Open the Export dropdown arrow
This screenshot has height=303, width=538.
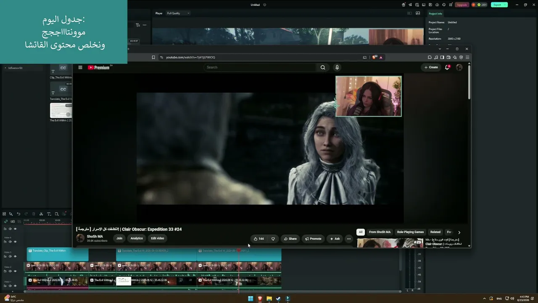pos(505,5)
